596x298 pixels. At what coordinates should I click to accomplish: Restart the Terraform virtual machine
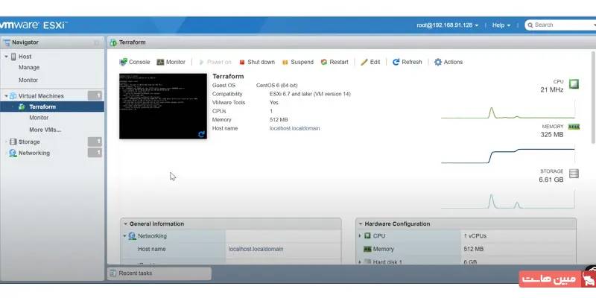(x=335, y=62)
